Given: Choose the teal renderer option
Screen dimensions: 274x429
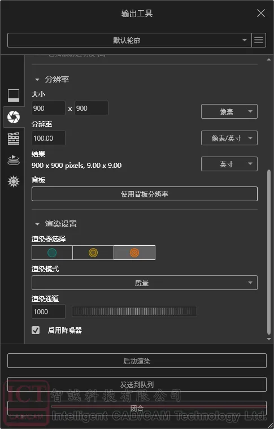Looking at the screenshot, I should tap(52, 253).
